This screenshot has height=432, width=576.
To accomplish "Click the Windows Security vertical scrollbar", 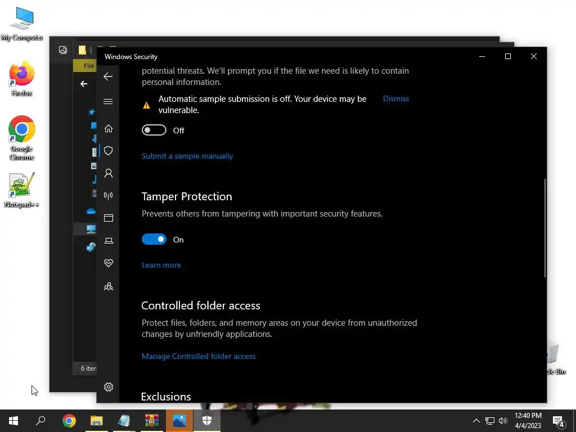I will tap(544, 228).
